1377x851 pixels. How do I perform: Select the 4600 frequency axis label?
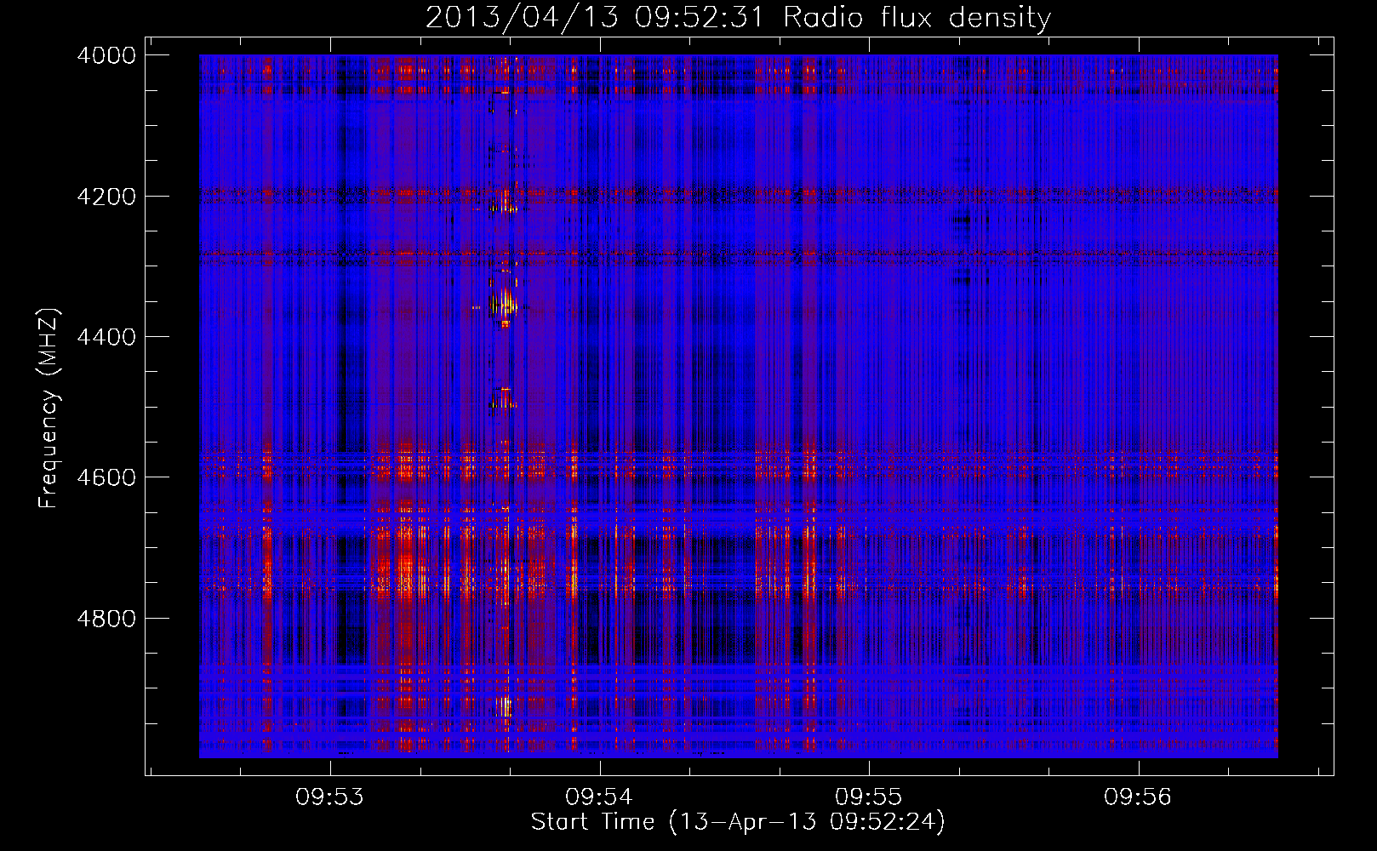tap(106, 477)
